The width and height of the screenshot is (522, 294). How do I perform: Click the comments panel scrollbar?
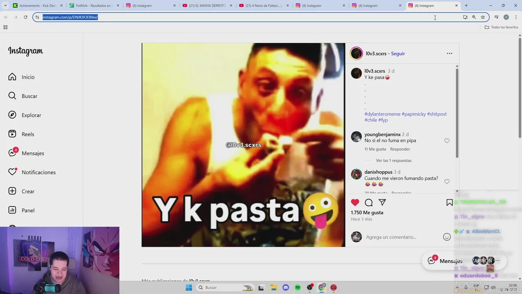click(x=457, y=113)
